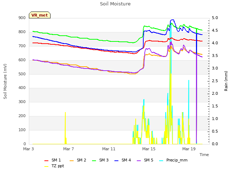Click the 2.5 rain axis tick label

point(215,81)
